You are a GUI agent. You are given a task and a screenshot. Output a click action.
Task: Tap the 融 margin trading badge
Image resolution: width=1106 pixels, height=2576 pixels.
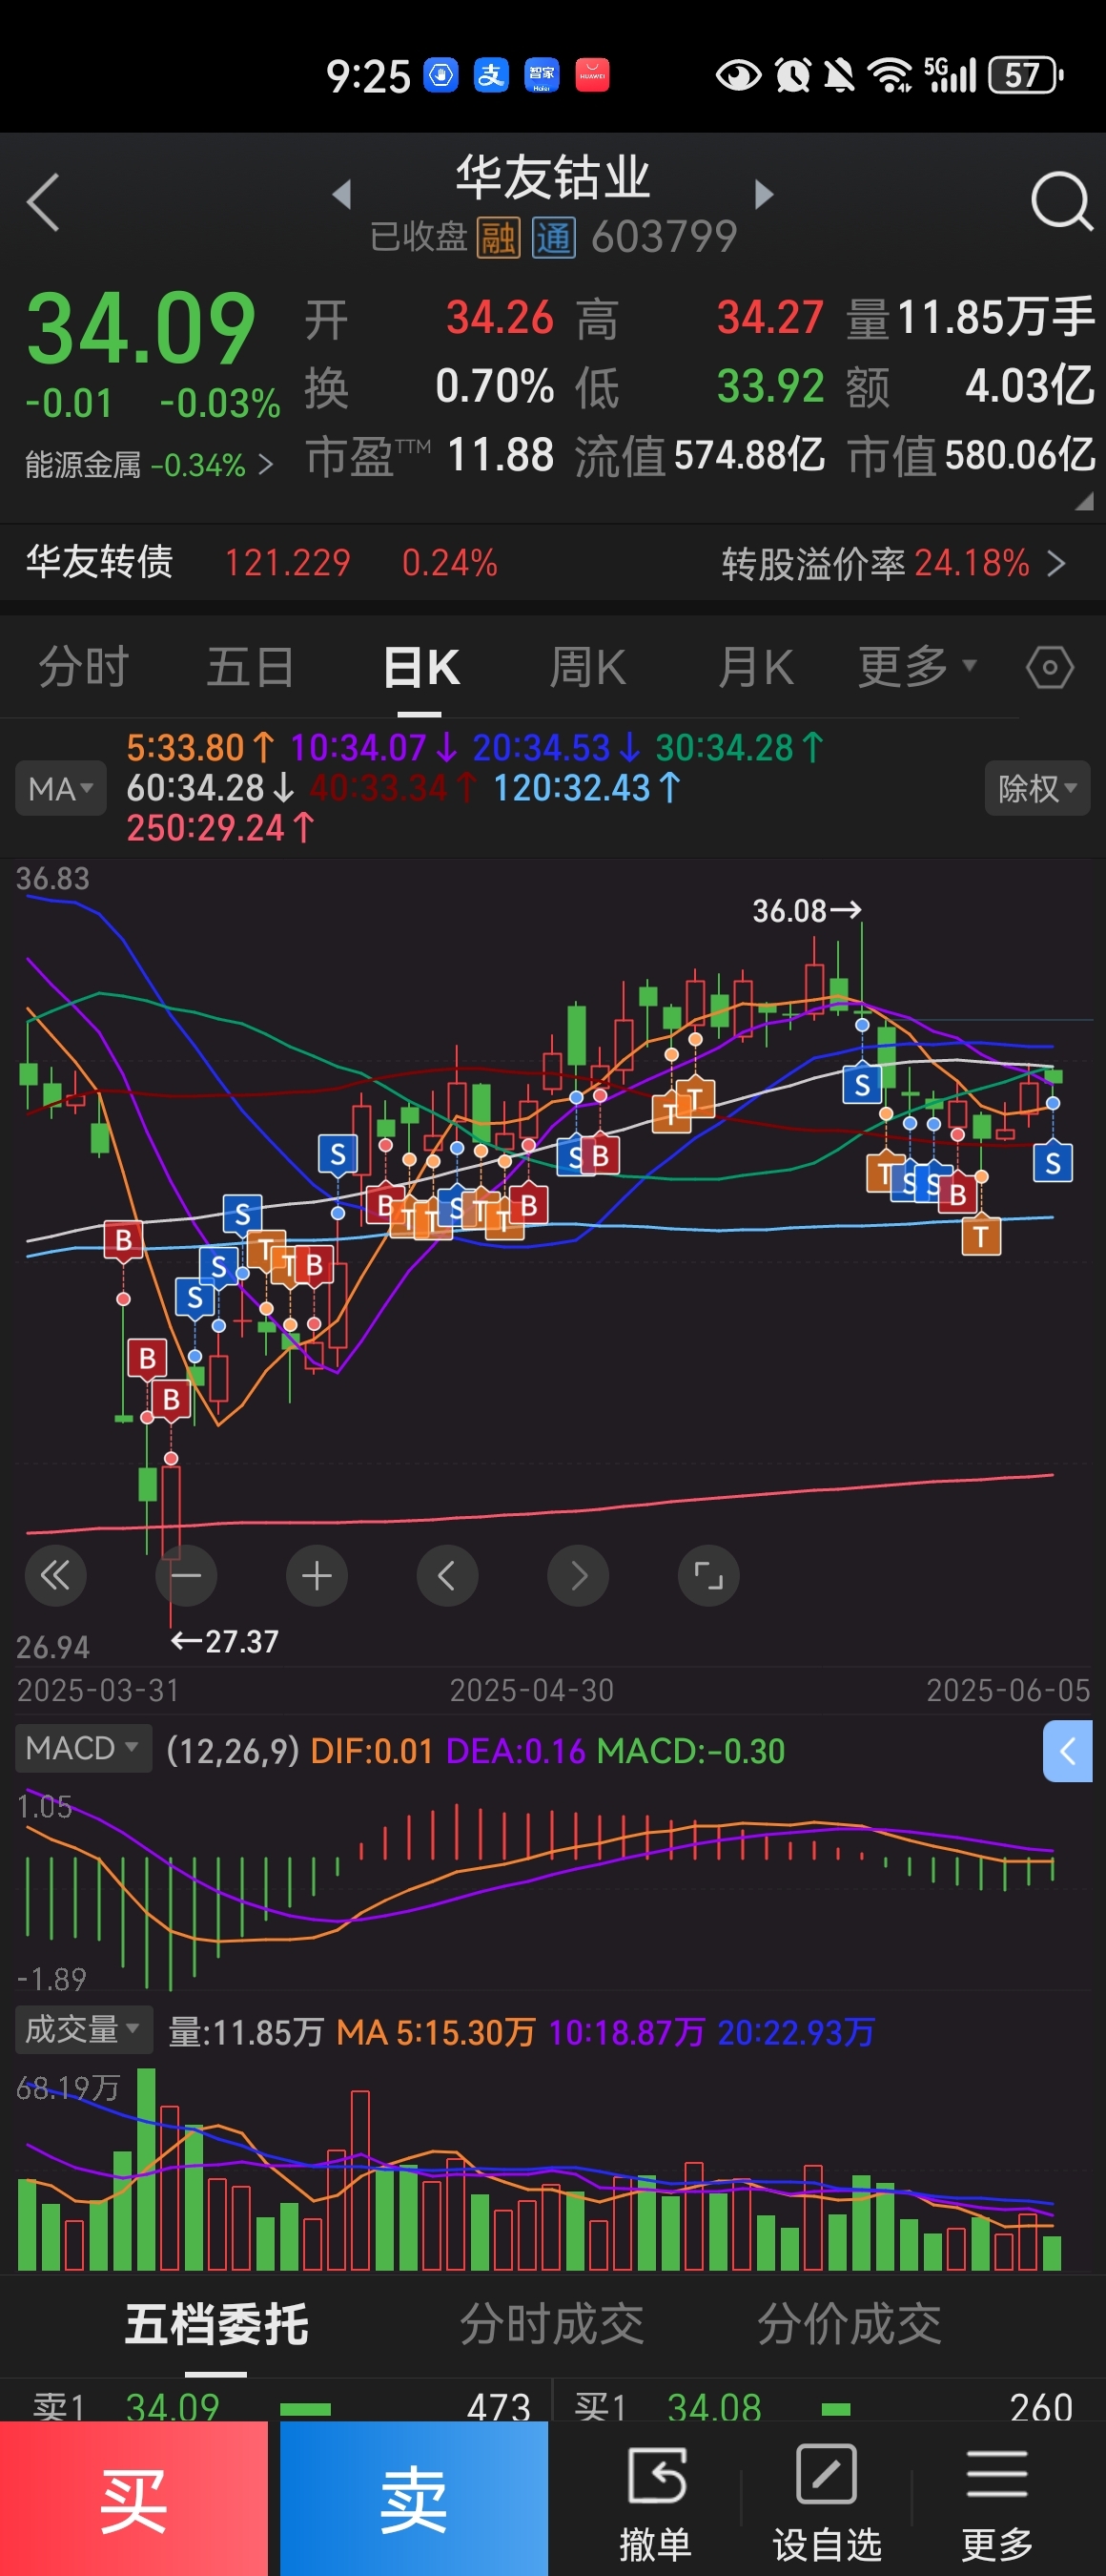click(x=498, y=238)
